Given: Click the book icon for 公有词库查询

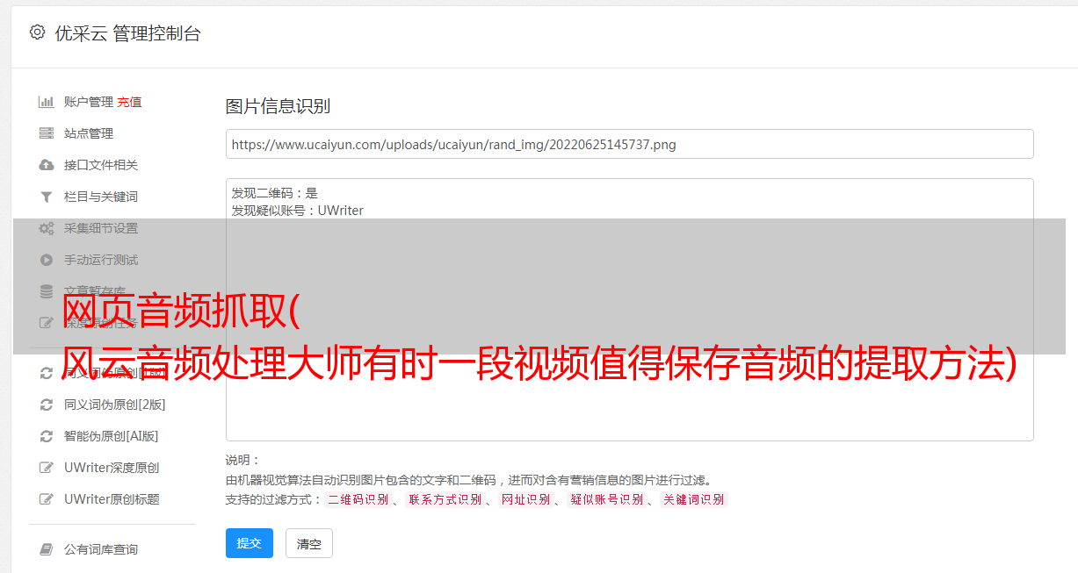Looking at the screenshot, I should [x=47, y=549].
